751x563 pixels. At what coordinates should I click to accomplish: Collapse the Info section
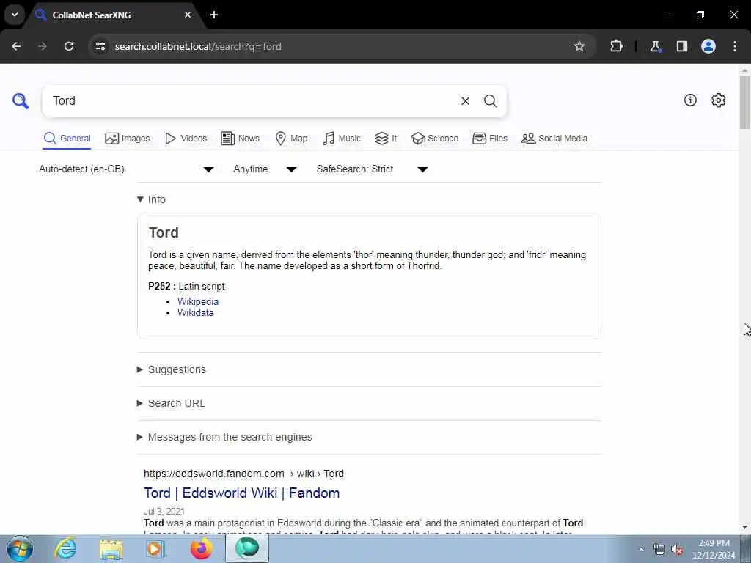[x=151, y=199]
